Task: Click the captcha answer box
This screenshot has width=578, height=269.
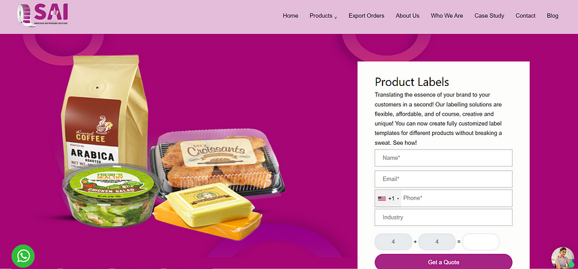Action: point(481,242)
